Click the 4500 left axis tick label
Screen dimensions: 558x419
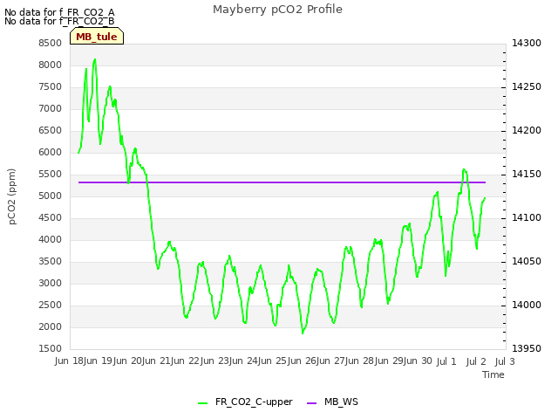coord(51,217)
